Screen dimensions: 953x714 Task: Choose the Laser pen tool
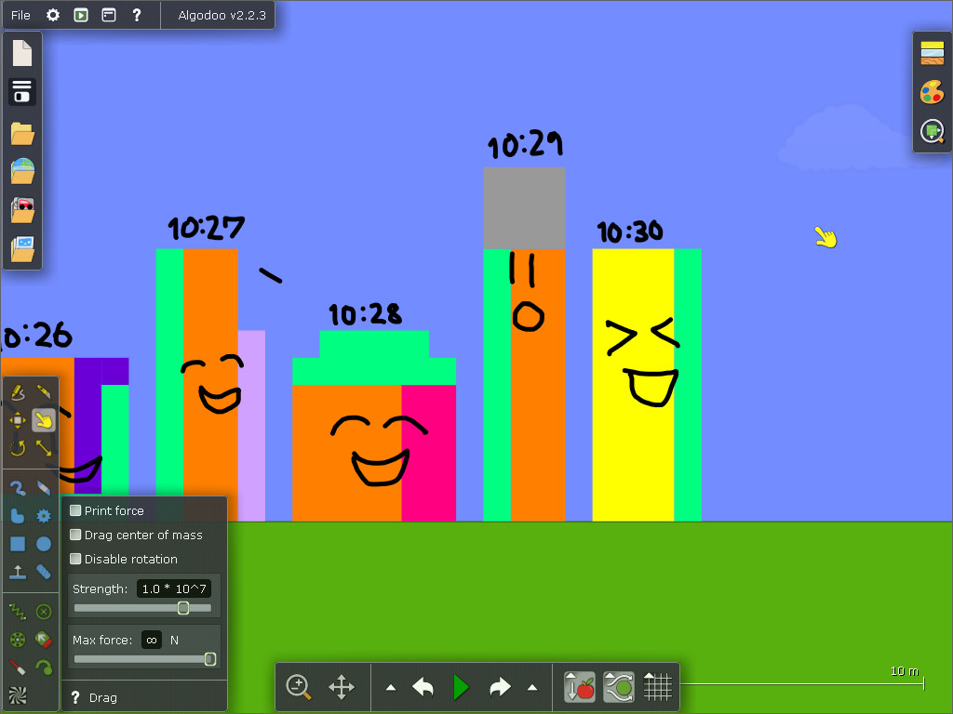(18, 667)
